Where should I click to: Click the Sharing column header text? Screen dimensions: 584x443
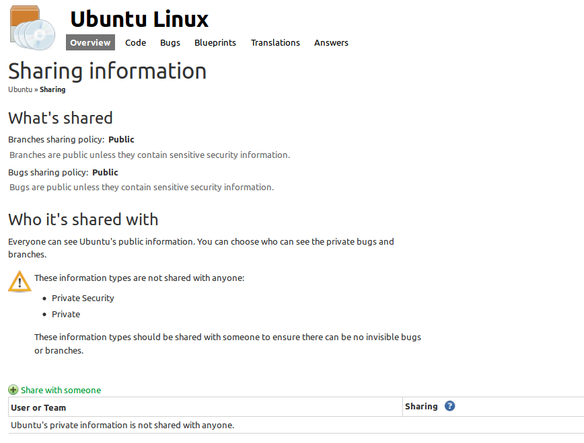point(421,406)
